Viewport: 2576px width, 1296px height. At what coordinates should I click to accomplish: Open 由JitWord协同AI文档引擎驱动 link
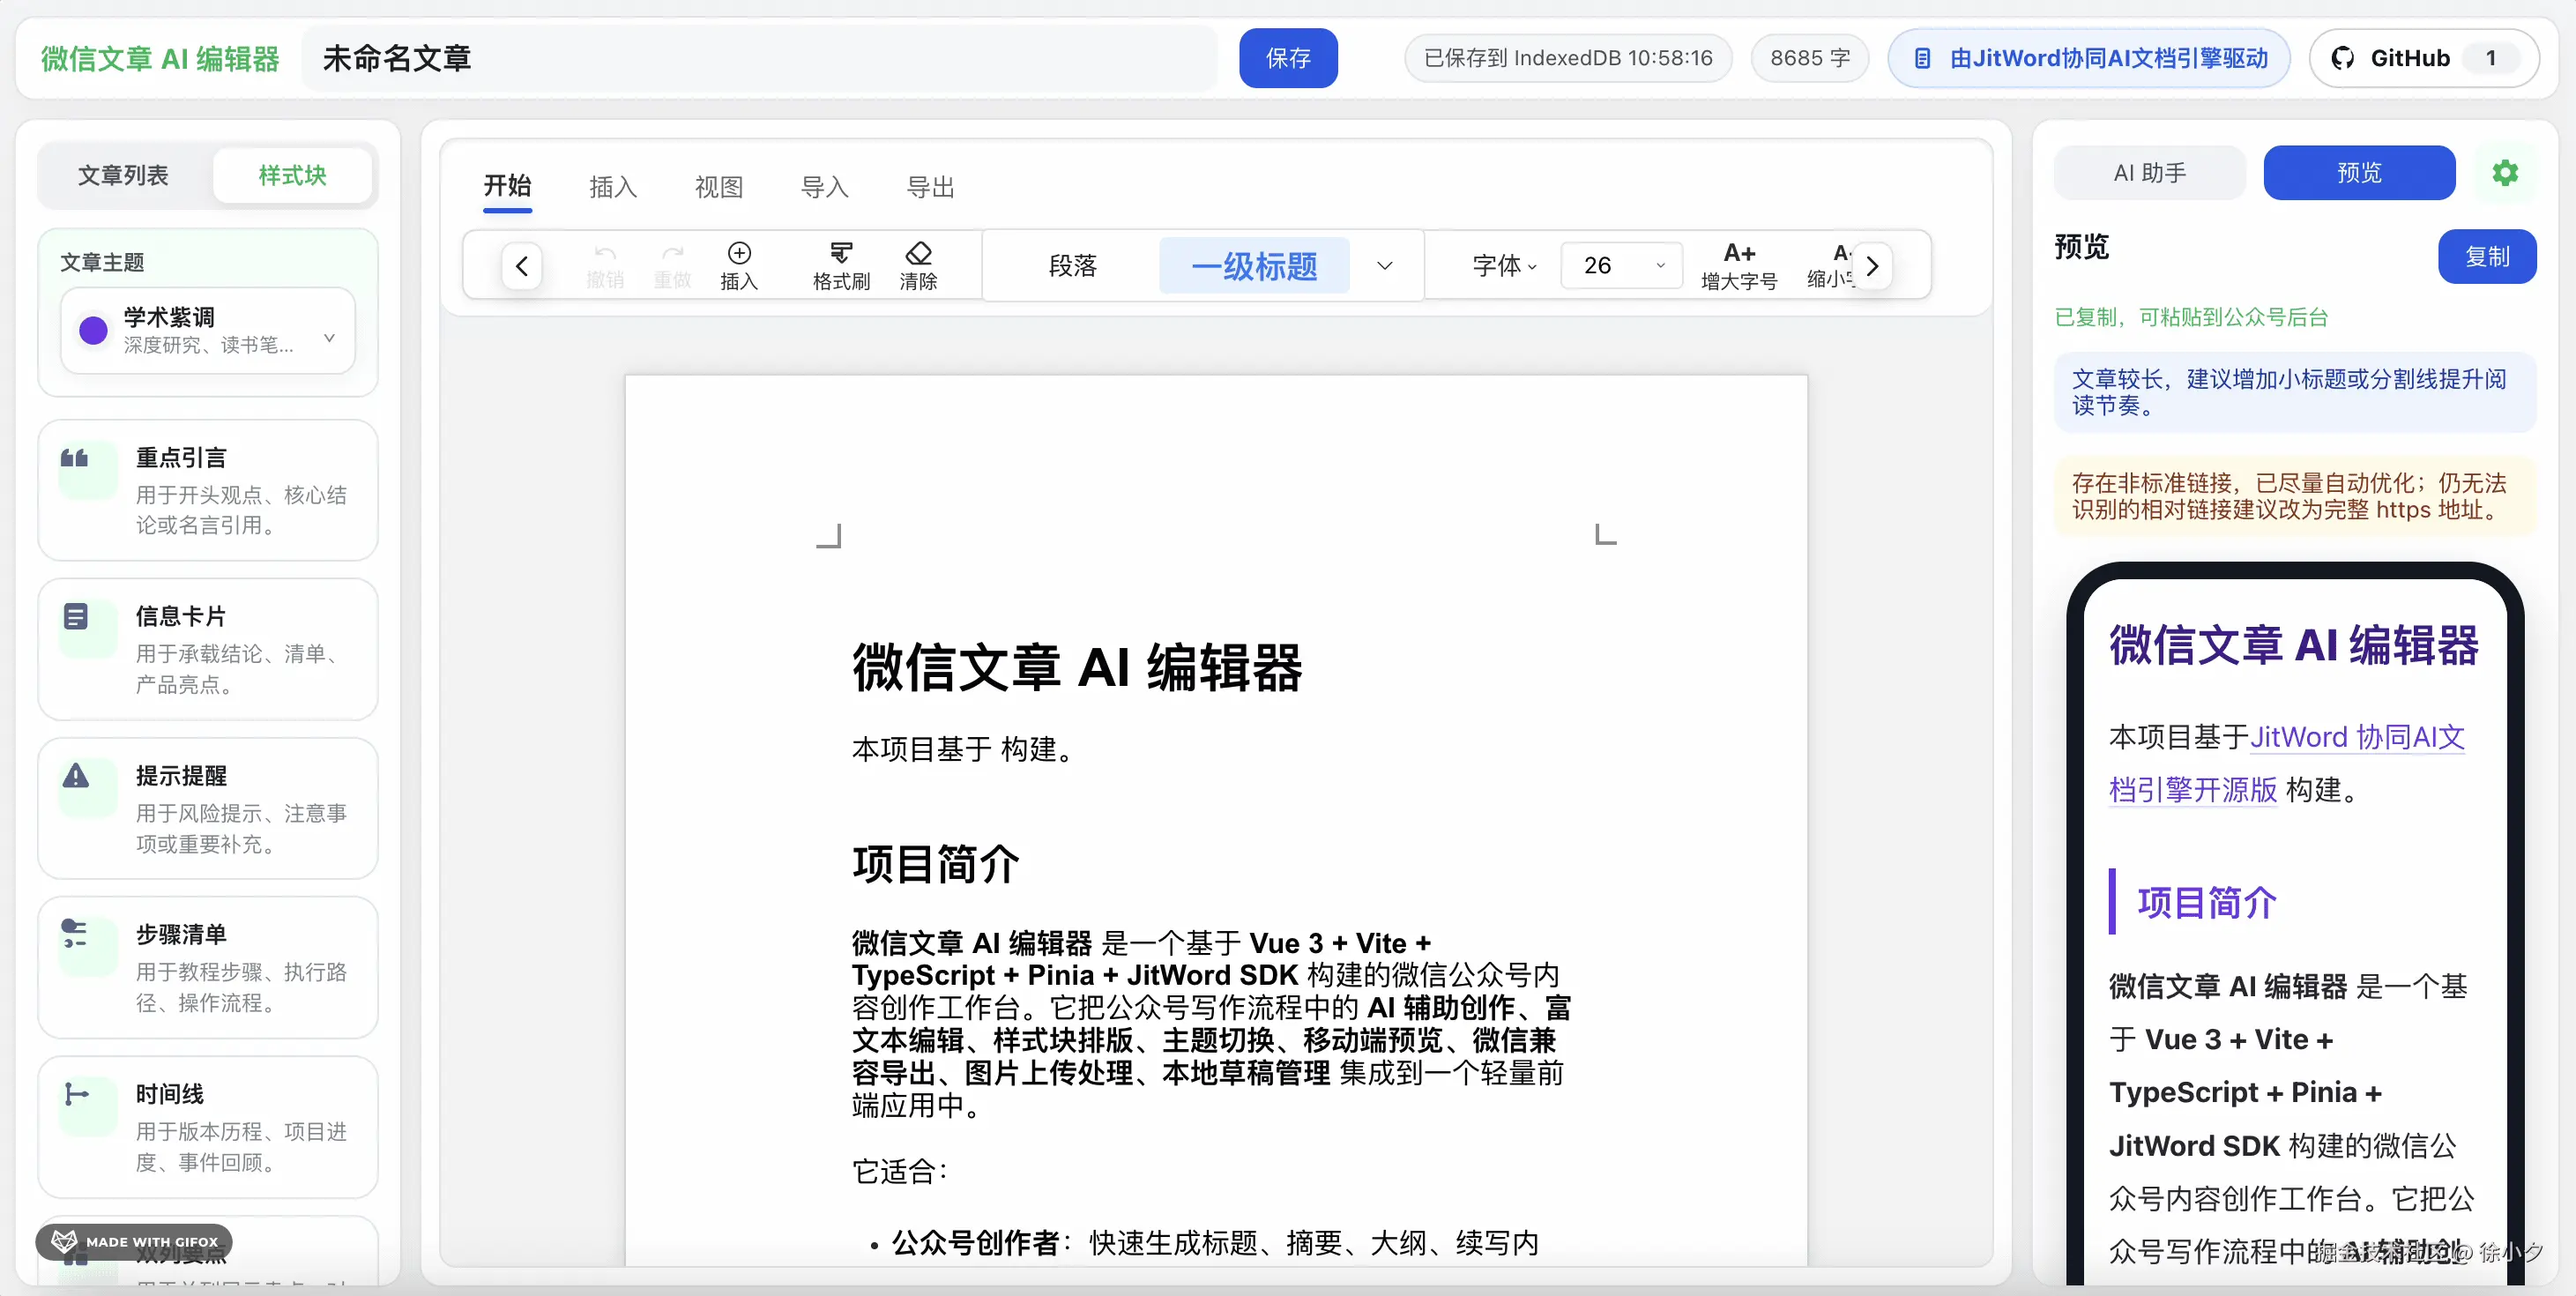(x=2089, y=58)
